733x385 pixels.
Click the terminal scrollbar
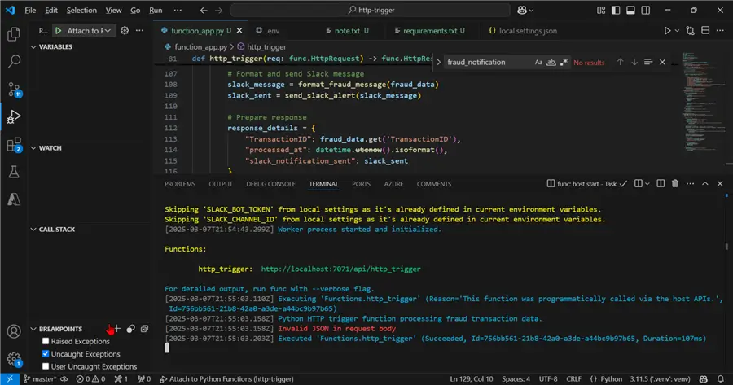coord(726,246)
